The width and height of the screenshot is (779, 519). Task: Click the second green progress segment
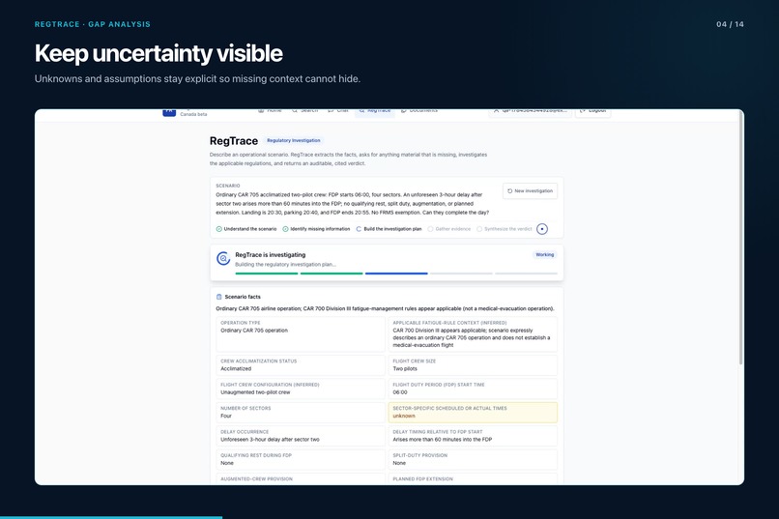coord(332,274)
